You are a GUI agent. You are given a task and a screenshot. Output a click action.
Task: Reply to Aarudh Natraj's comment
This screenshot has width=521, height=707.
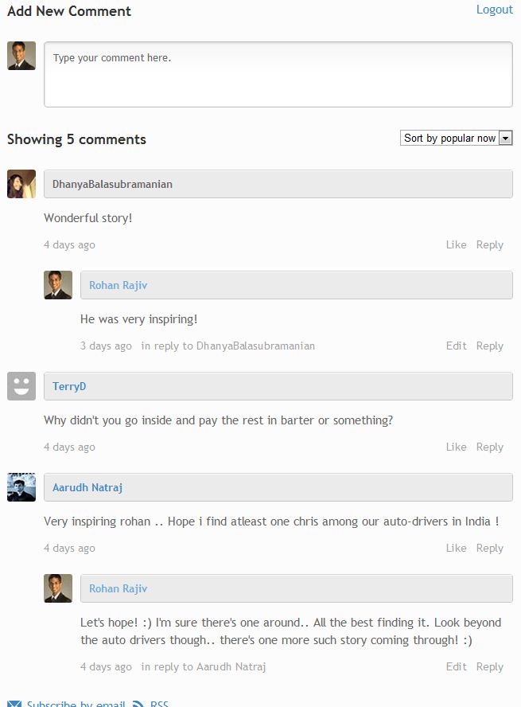(x=489, y=549)
